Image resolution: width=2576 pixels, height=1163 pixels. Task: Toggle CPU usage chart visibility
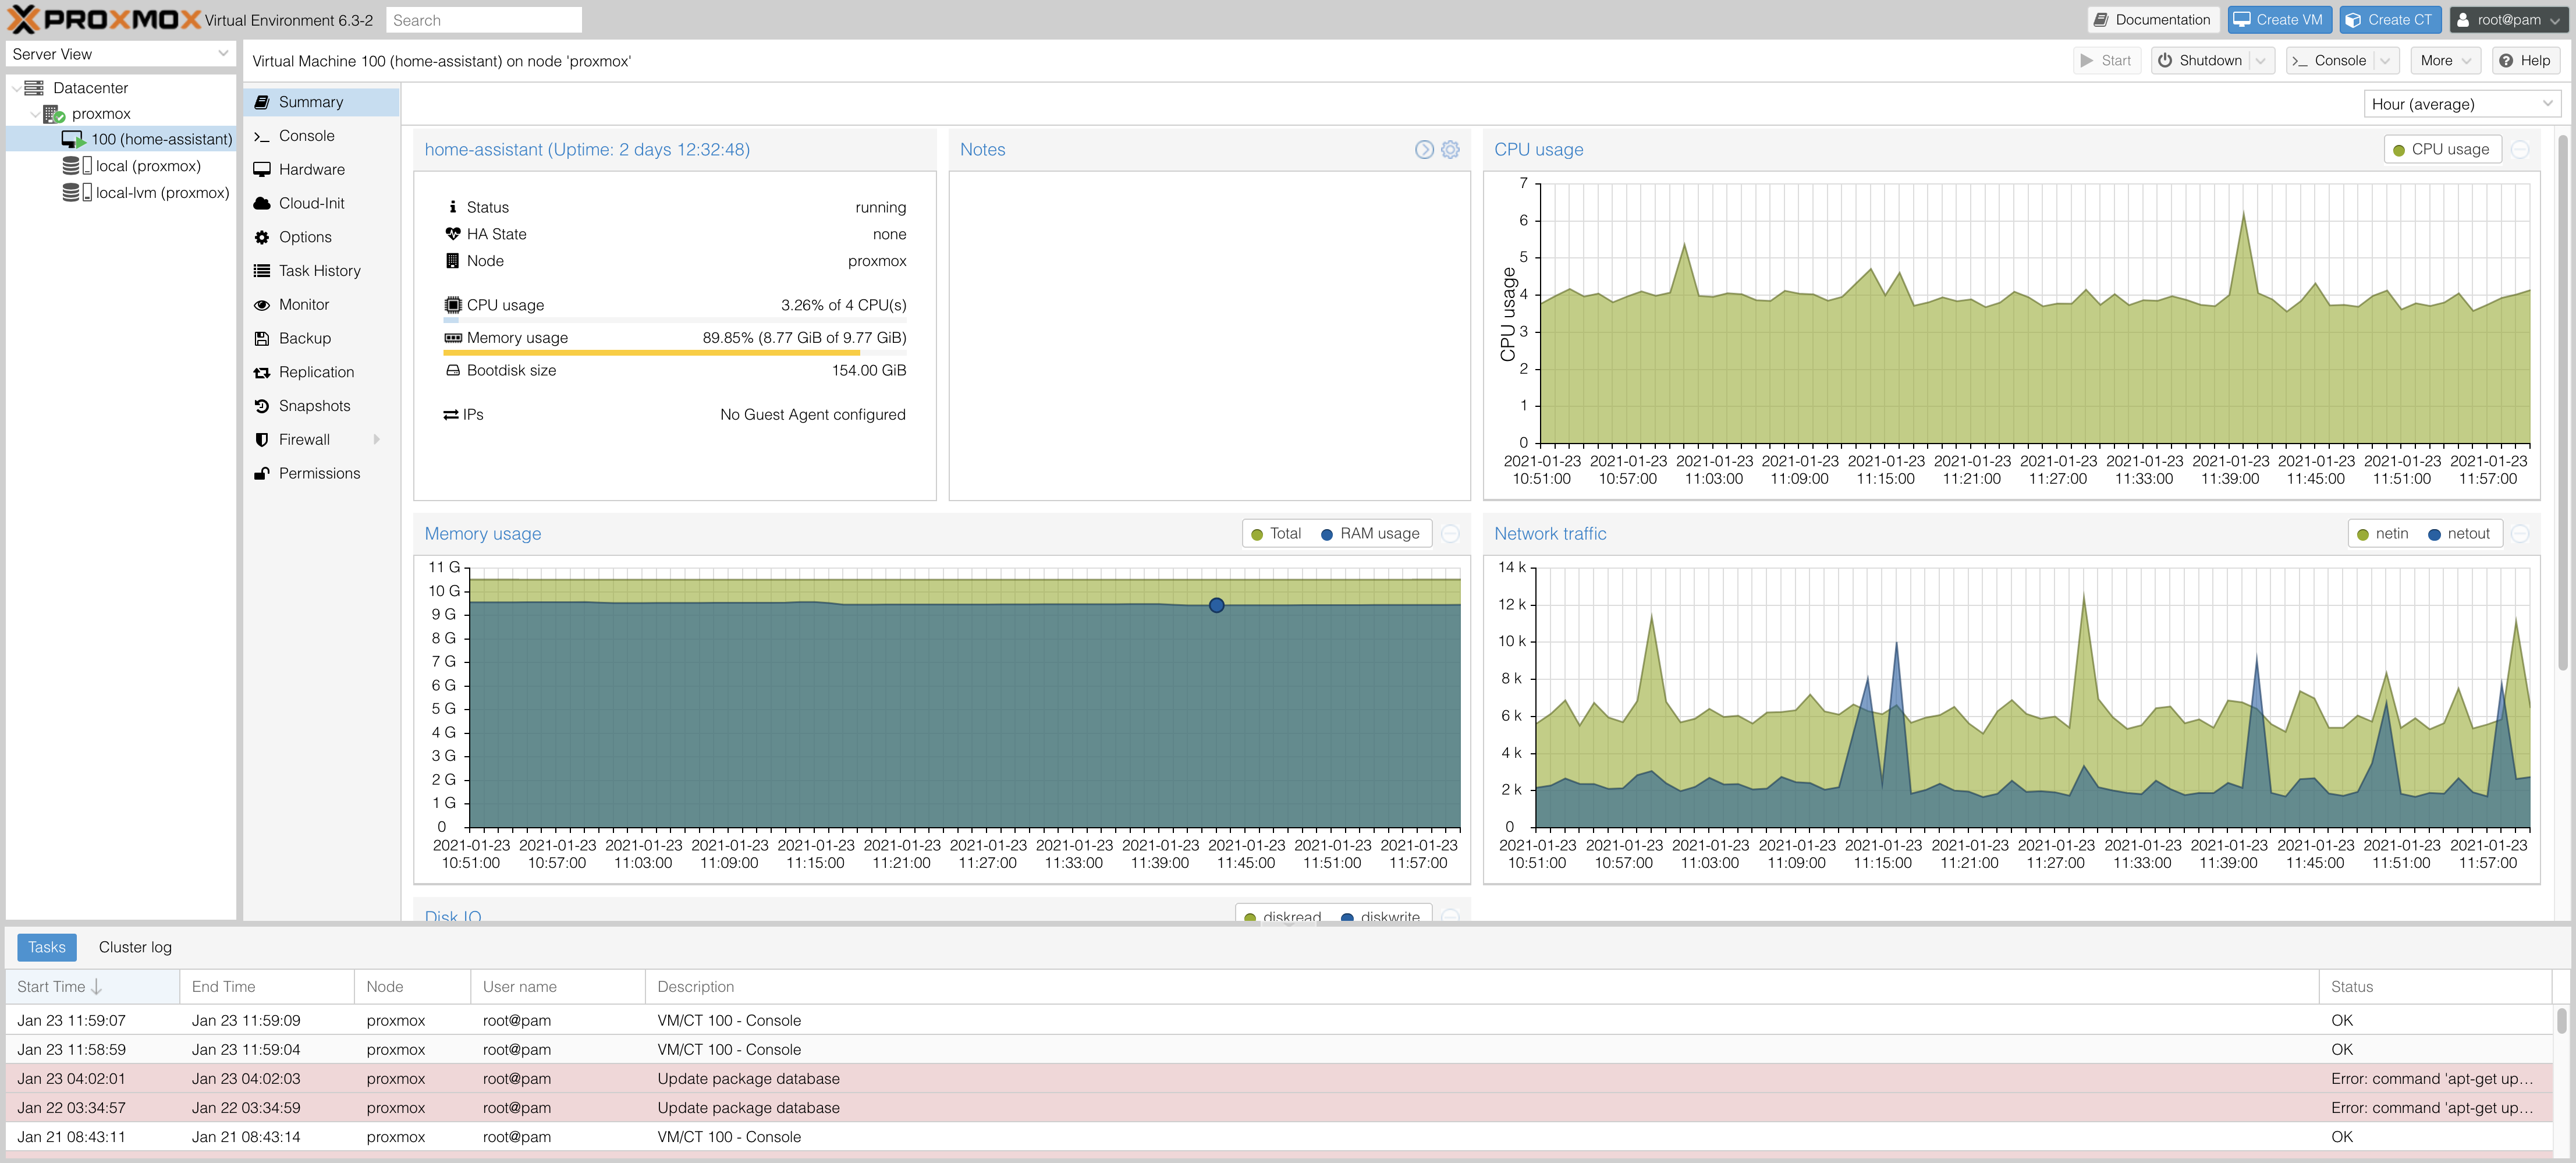pyautogui.click(x=2438, y=150)
